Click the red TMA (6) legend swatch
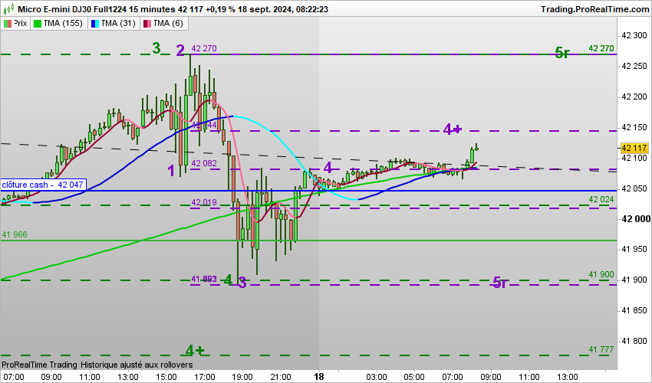 click(x=147, y=24)
